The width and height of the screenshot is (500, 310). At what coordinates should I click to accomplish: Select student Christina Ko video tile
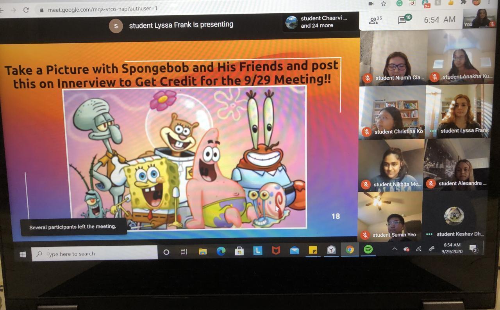point(392,112)
